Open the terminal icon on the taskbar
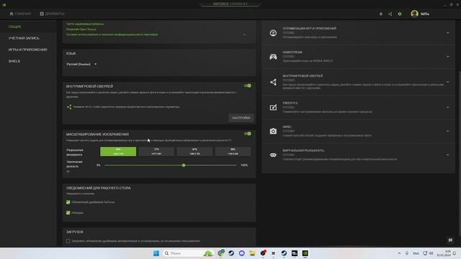This screenshot has width=461, height=259. coord(295,253)
